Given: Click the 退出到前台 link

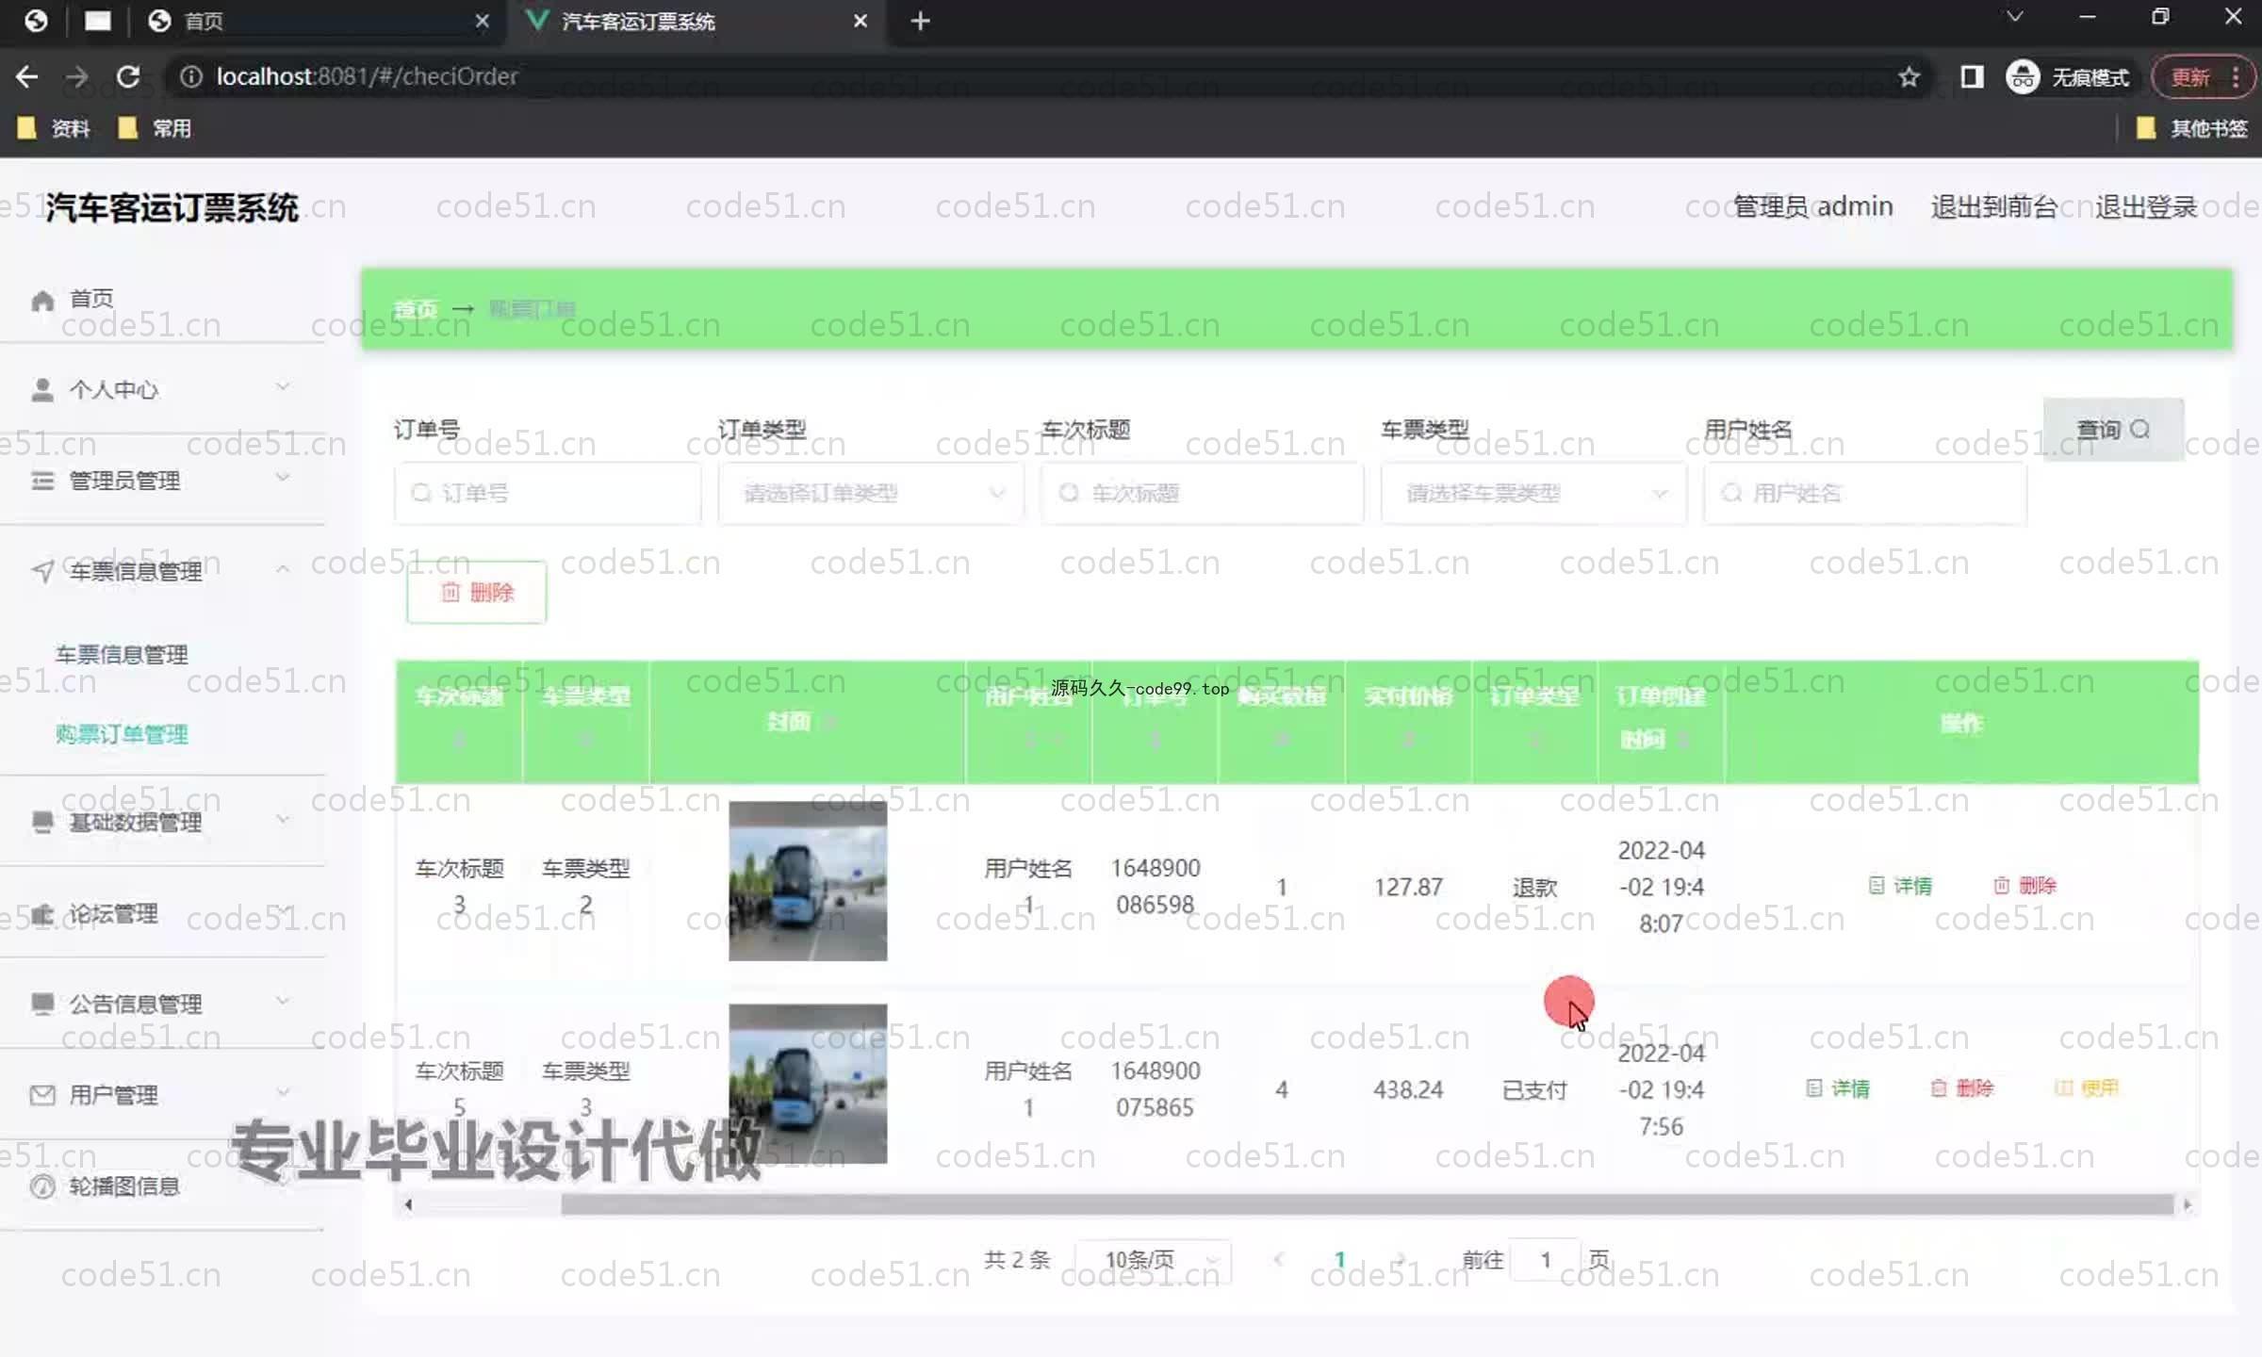Looking at the screenshot, I should [1993, 206].
